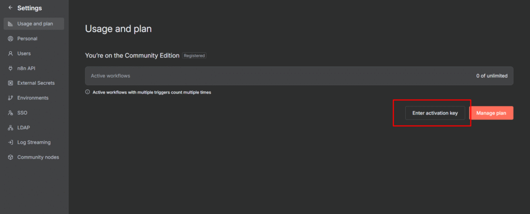Viewport: 530px width, 214px height.
Task: Select n8n API in the sidebar
Action: tap(26, 68)
